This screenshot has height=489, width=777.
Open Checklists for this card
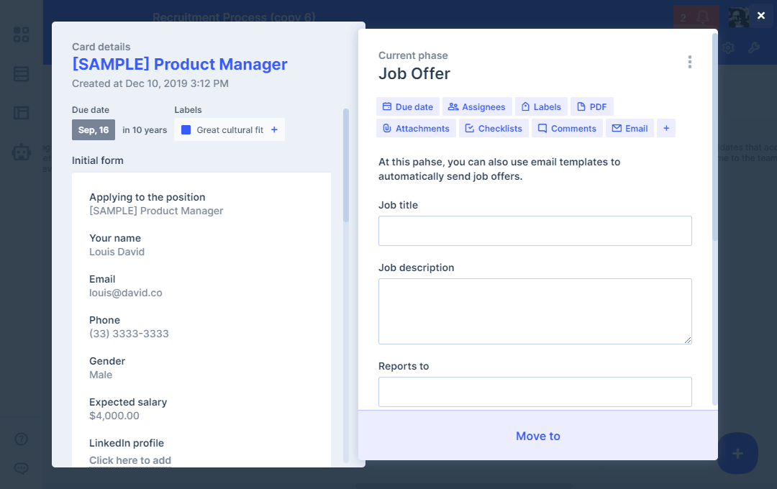pyautogui.click(x=494, y=128)
